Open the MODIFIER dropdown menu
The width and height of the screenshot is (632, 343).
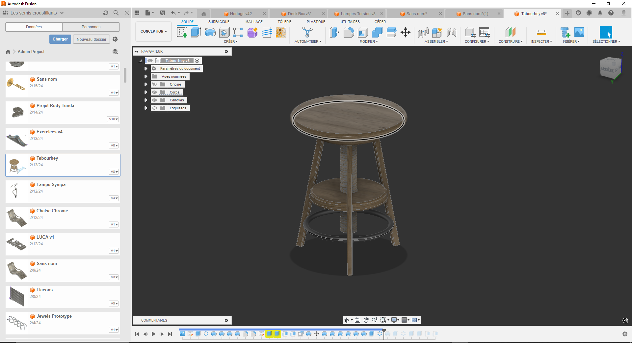pyautogui.click(x=369, y=41)
